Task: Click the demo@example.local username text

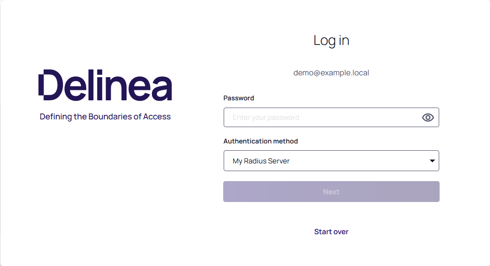Action: pyautogui.click(x=331, y=73)
